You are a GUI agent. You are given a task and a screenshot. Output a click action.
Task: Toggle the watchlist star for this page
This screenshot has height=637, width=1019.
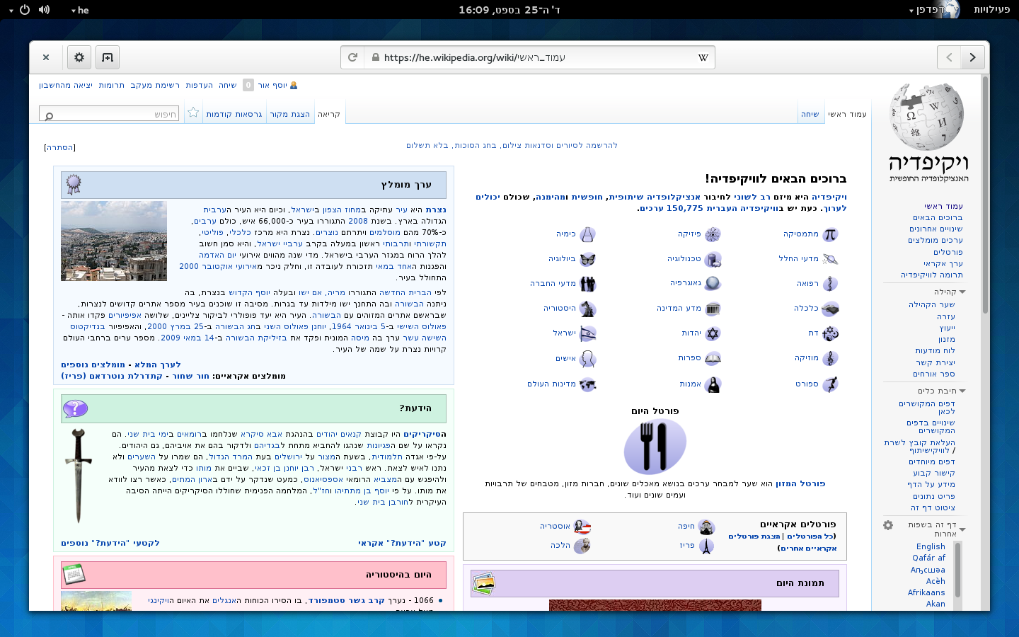pos(193,113)
